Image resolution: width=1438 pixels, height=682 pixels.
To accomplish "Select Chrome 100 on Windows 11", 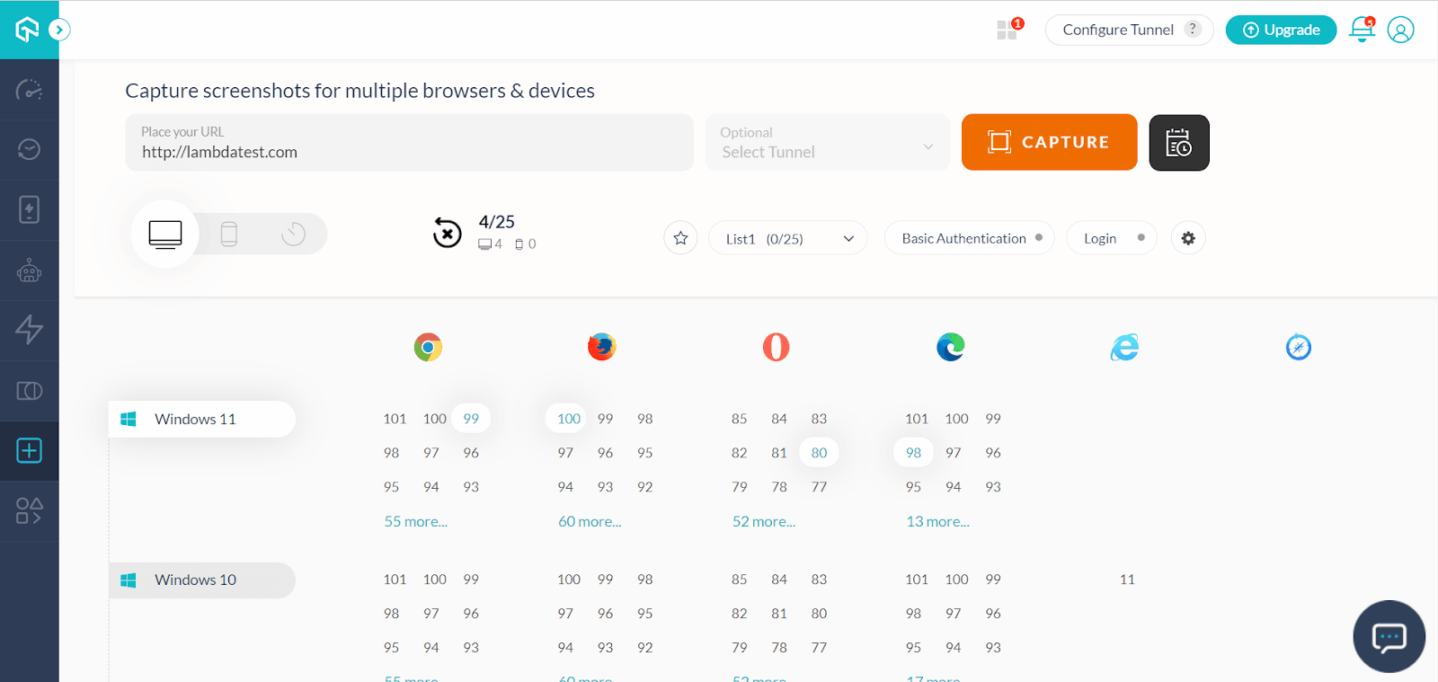I will point(435,419).
